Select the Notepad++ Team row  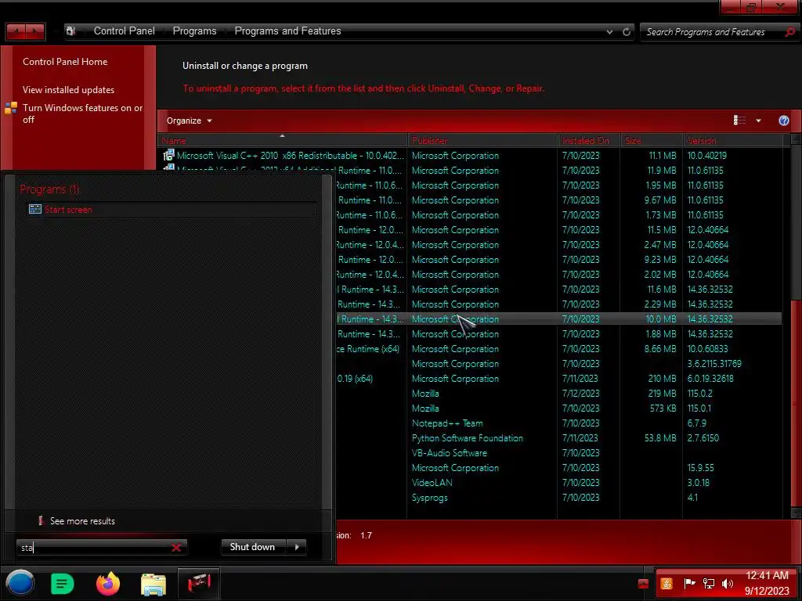(558, 423)
